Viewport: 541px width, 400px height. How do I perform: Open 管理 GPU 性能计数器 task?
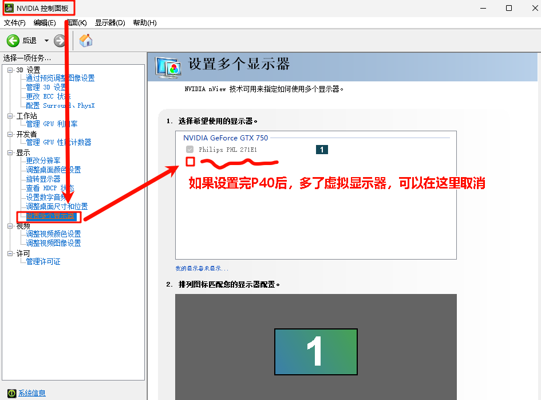click(x=58, y=142)
